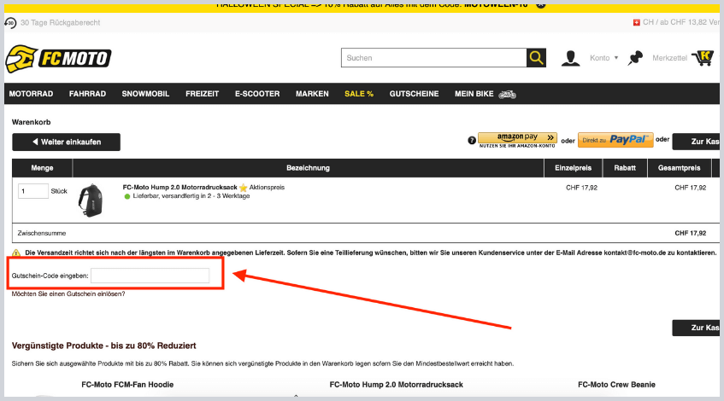Close the Halloween promo banner
724x401 pixels.
click(541, 5)
